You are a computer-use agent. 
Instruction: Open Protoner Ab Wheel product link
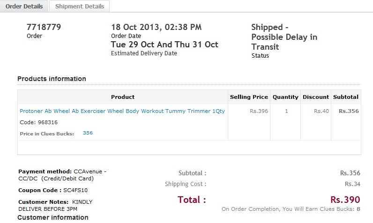[x=122, y=111]
